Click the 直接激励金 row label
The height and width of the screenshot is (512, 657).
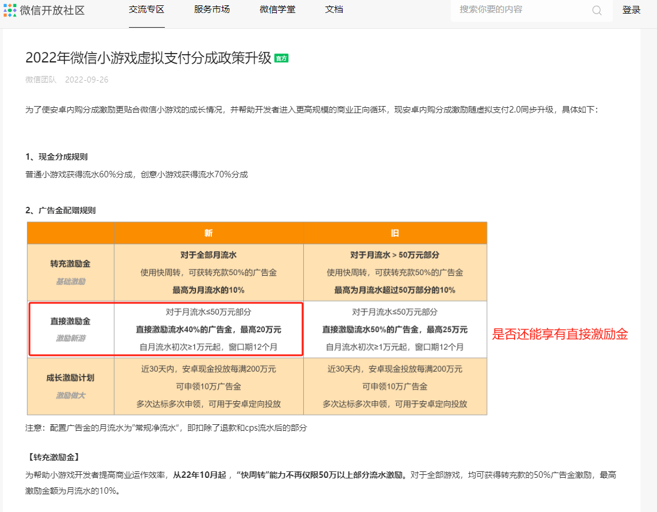pos(71,321)
